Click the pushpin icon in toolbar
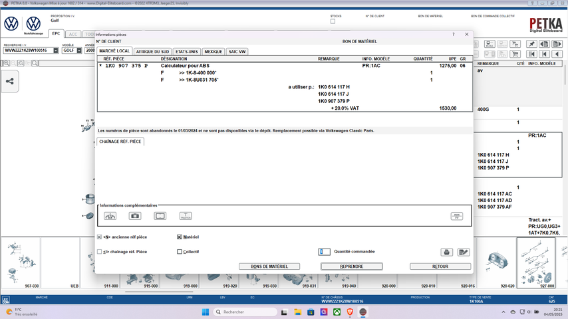This screenshot has width=568, height=319. click(x=531, y=44)
